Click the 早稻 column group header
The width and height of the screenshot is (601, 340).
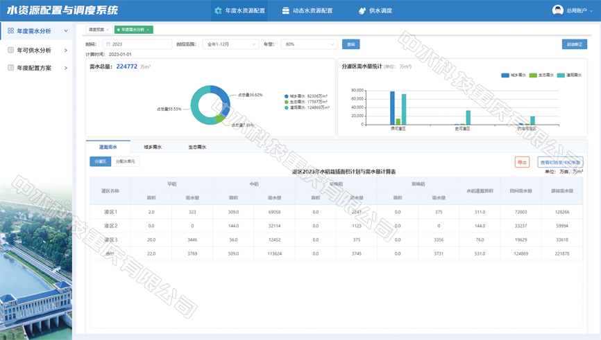(171, 184)
